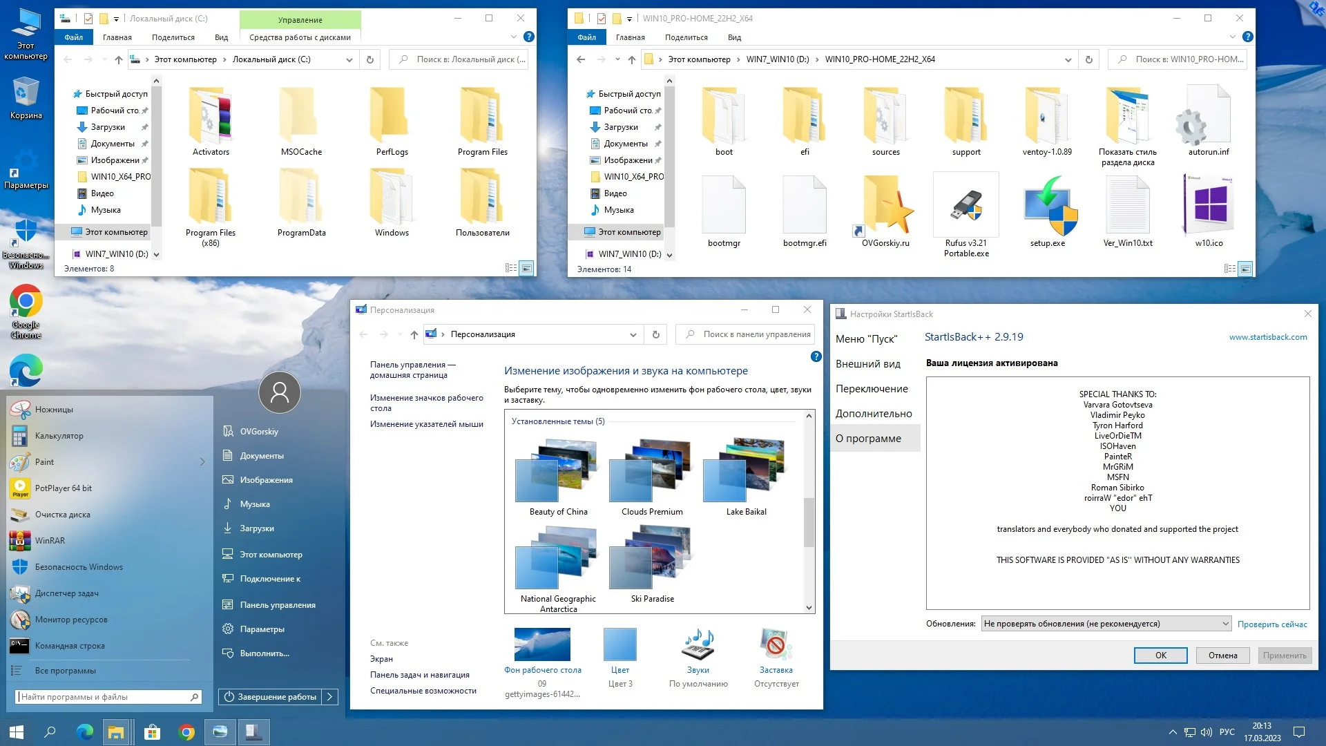
Task: Open the Цвет color swatch setting
Action: [x=619, y=646]
